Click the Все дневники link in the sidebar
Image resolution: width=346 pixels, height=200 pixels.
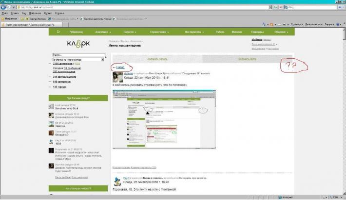79,177
